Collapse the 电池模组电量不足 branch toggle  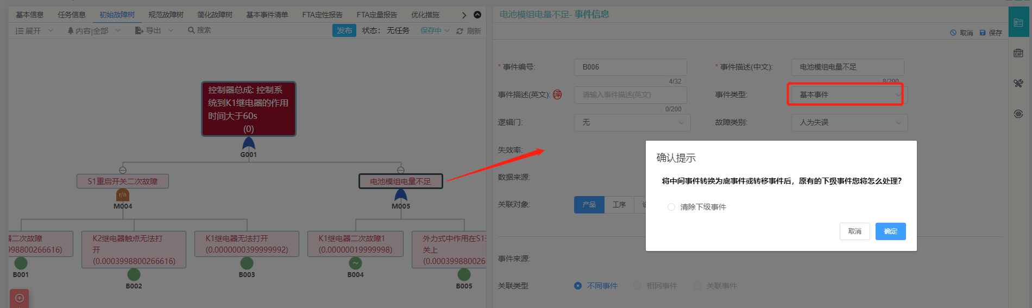401,170
